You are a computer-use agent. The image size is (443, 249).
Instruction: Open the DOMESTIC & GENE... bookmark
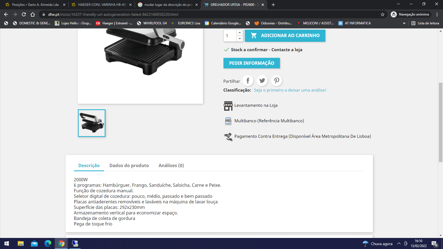[32, 23]
